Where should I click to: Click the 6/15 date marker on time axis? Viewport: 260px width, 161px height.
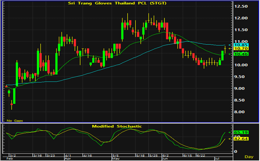188,155
